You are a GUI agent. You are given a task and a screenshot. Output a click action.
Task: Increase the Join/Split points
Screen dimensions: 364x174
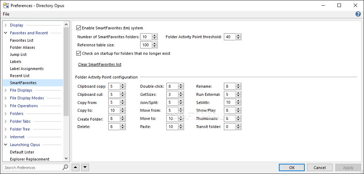coord(181,101)
